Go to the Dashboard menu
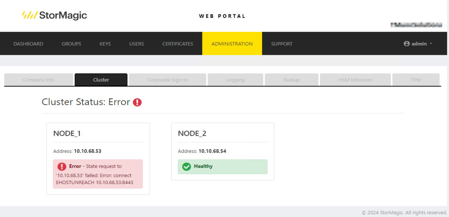Image resolution: width=449 pixels, height=217 pixels. (28, 44)
